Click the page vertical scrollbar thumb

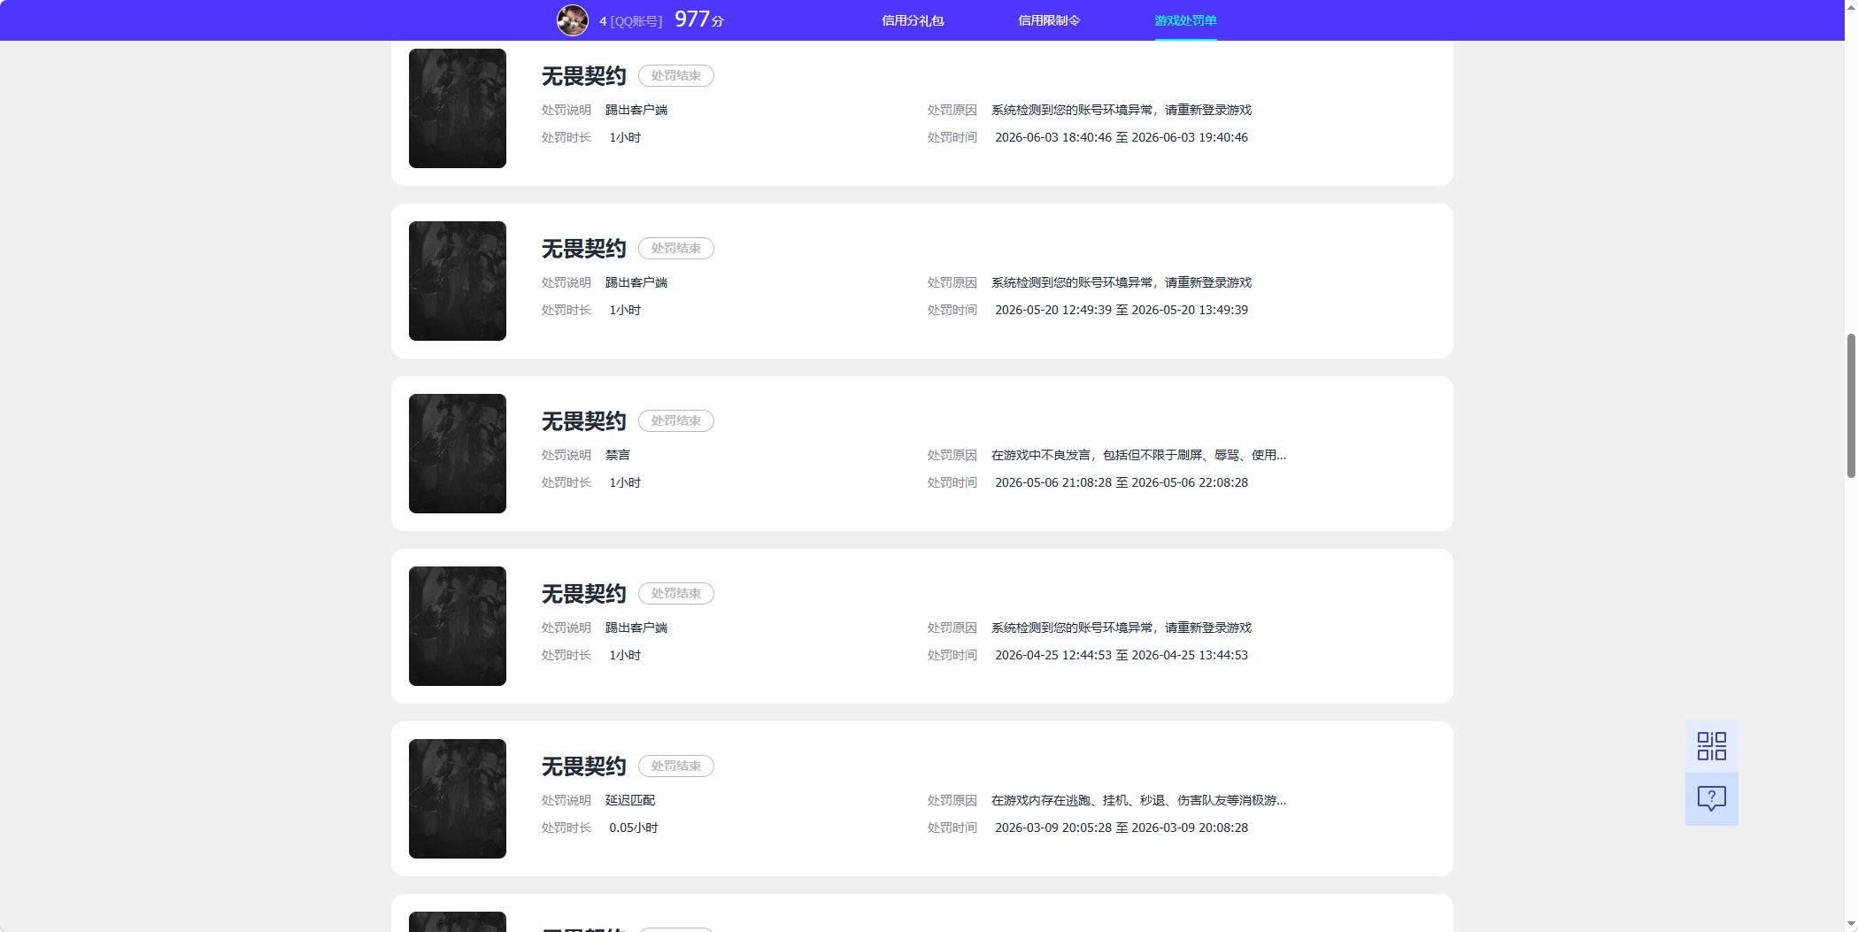[x=1850, y=405]
